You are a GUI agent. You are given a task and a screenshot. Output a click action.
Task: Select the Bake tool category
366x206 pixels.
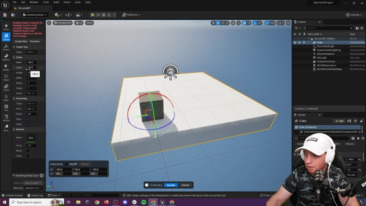click(x=6, y=98)
